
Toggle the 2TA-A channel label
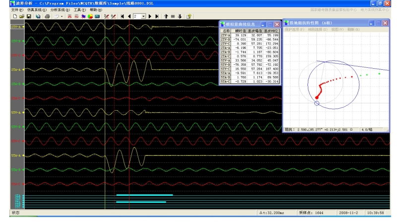tap(16, 70)
